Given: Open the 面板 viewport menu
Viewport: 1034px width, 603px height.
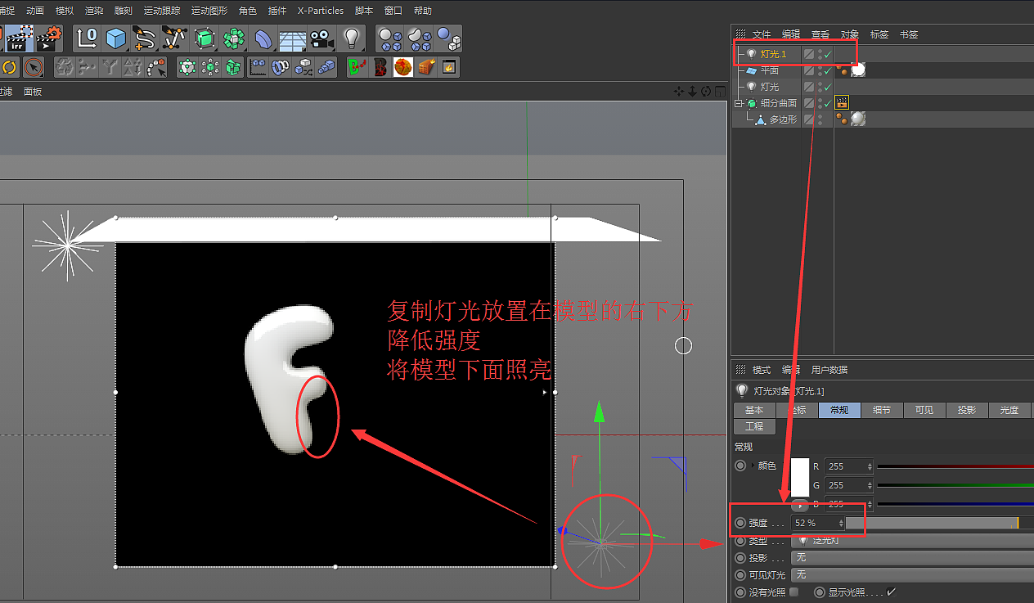Looking at the screenshot, I should point(33,92).
